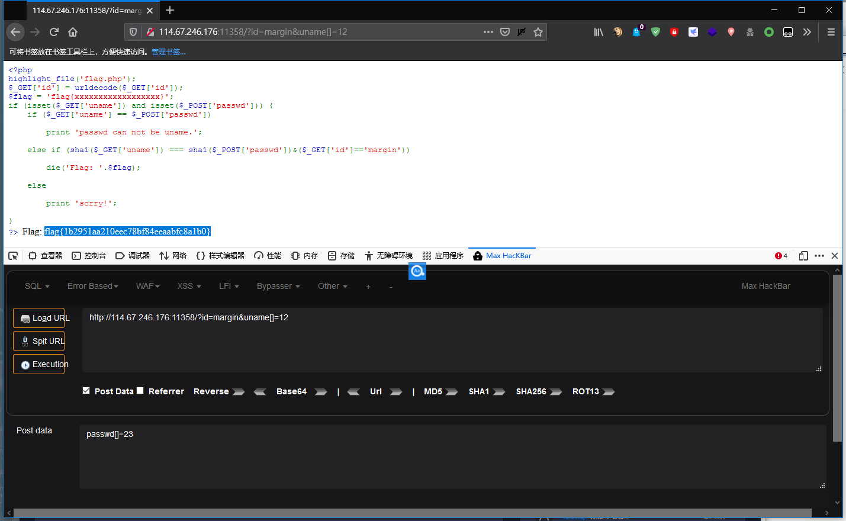Expand XSS dropdown menu

click(x=189, y=286)
